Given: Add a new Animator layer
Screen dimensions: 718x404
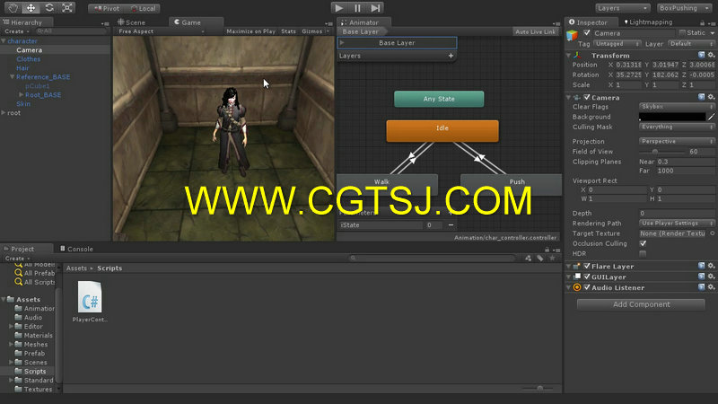Looking at the screenshot, I should [x=451, y=56].
